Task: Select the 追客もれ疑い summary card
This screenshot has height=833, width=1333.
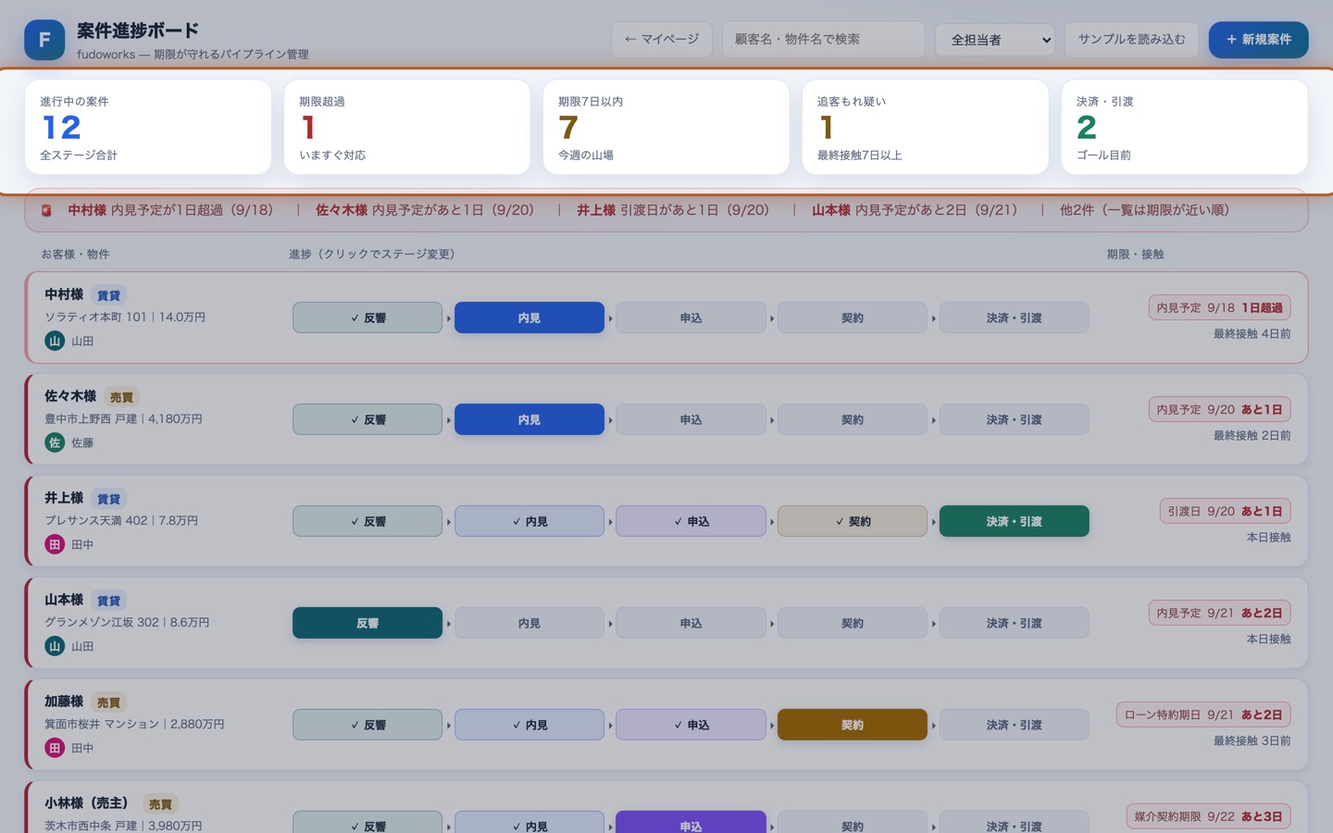Action: tap(926, 127)
